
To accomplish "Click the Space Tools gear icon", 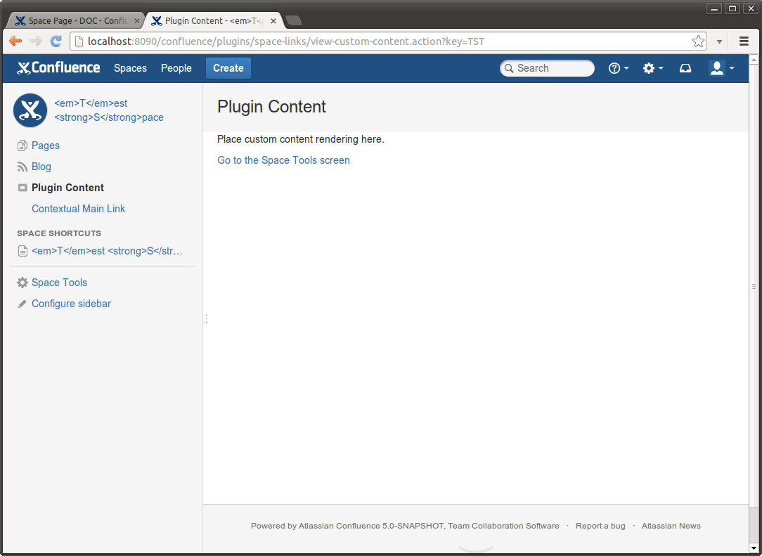I will click(22, 283).
